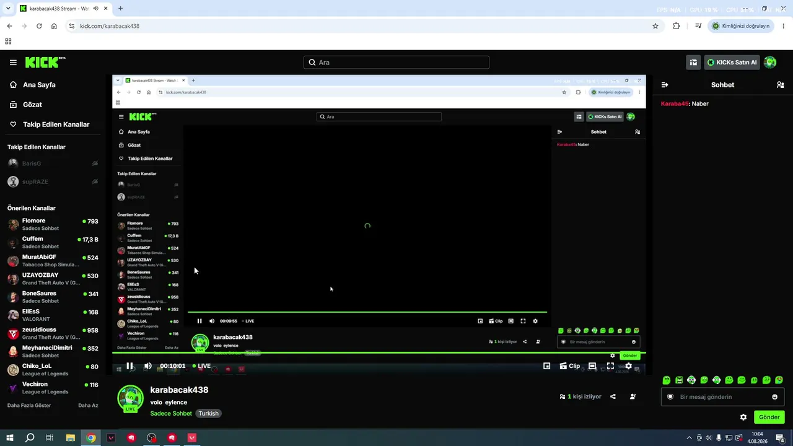Open chat settings gear
Image resolution: width=793 pixels, height=446 pixels.
743,418
